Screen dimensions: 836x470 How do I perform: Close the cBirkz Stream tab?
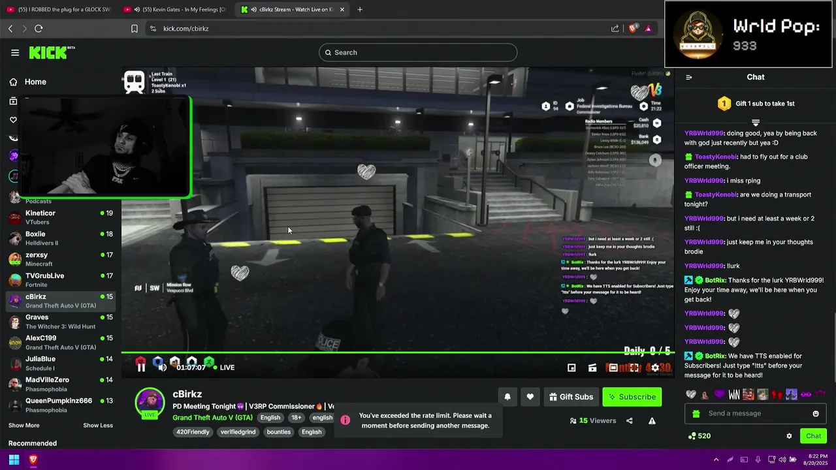click(x=340, y=9)
